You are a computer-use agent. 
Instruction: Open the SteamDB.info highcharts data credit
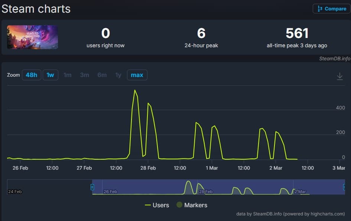[x=290, y=214]
